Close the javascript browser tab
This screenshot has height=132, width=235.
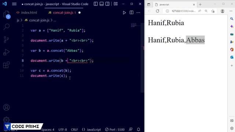(194, 5)
